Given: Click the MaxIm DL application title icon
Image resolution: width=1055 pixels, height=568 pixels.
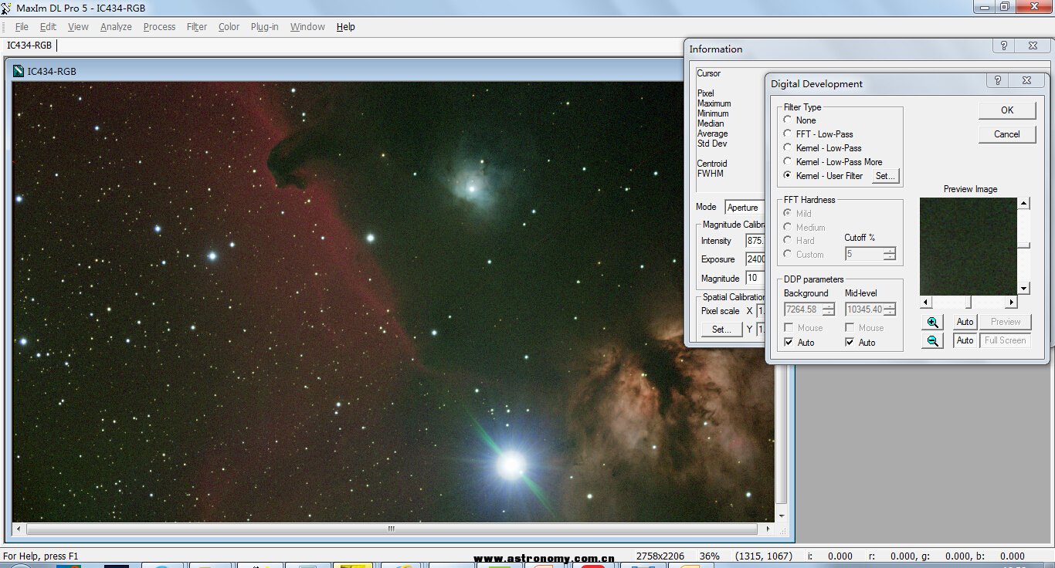Looking at the screenshot, I should click(x=7, y=8).
